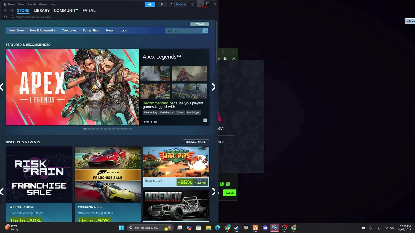This screenshot has height=233, width=415.
Task: Open Microsoft Edge from the taskbar
Action: pos(218,228)
